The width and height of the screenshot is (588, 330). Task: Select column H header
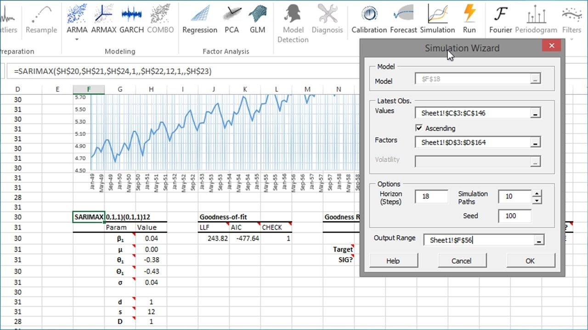[151, 89]
